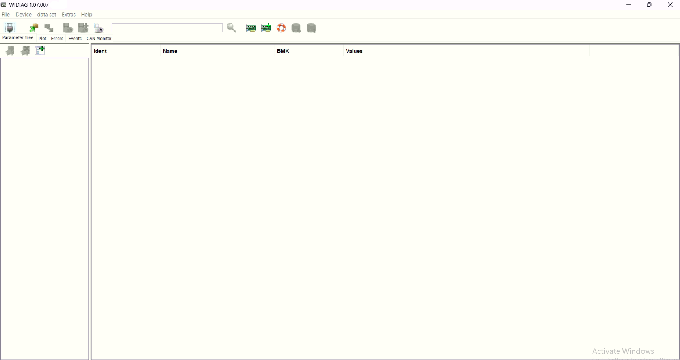Screen dimensions: 680x360
Task: Click the Name column header
Action: (217, 51)
